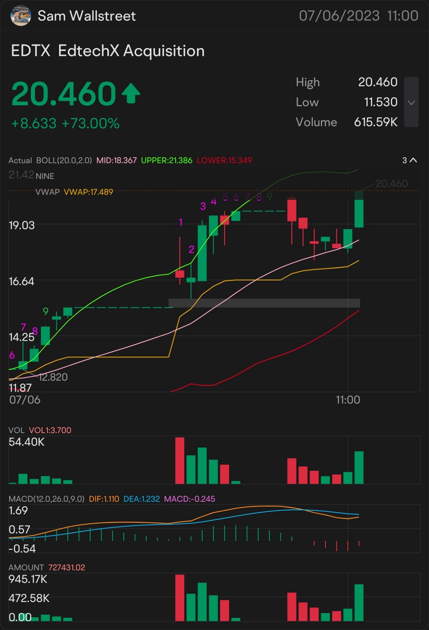
Task: Tap the EDTX EdtechX Acquisition title
Action: click(108, 51)
